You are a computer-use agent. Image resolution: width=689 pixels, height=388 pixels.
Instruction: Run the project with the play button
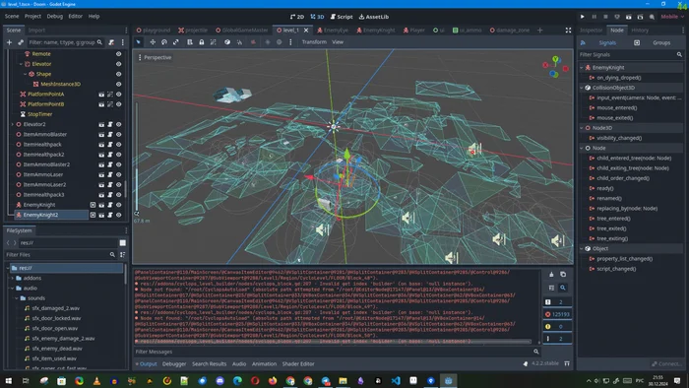(583, 17)
